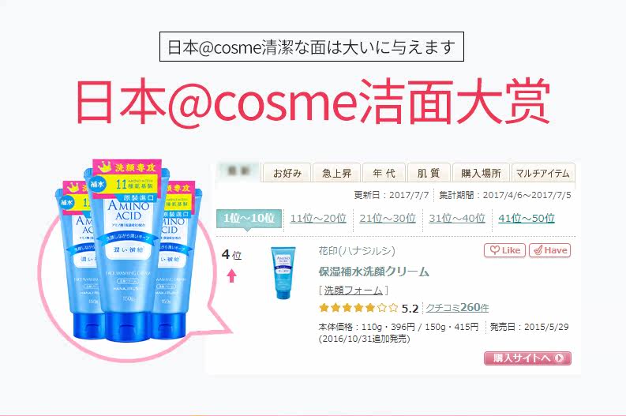Select the お好み tab
Image resolution: width=626 pixels, height=416 pixels.
[x=287, y=173]
